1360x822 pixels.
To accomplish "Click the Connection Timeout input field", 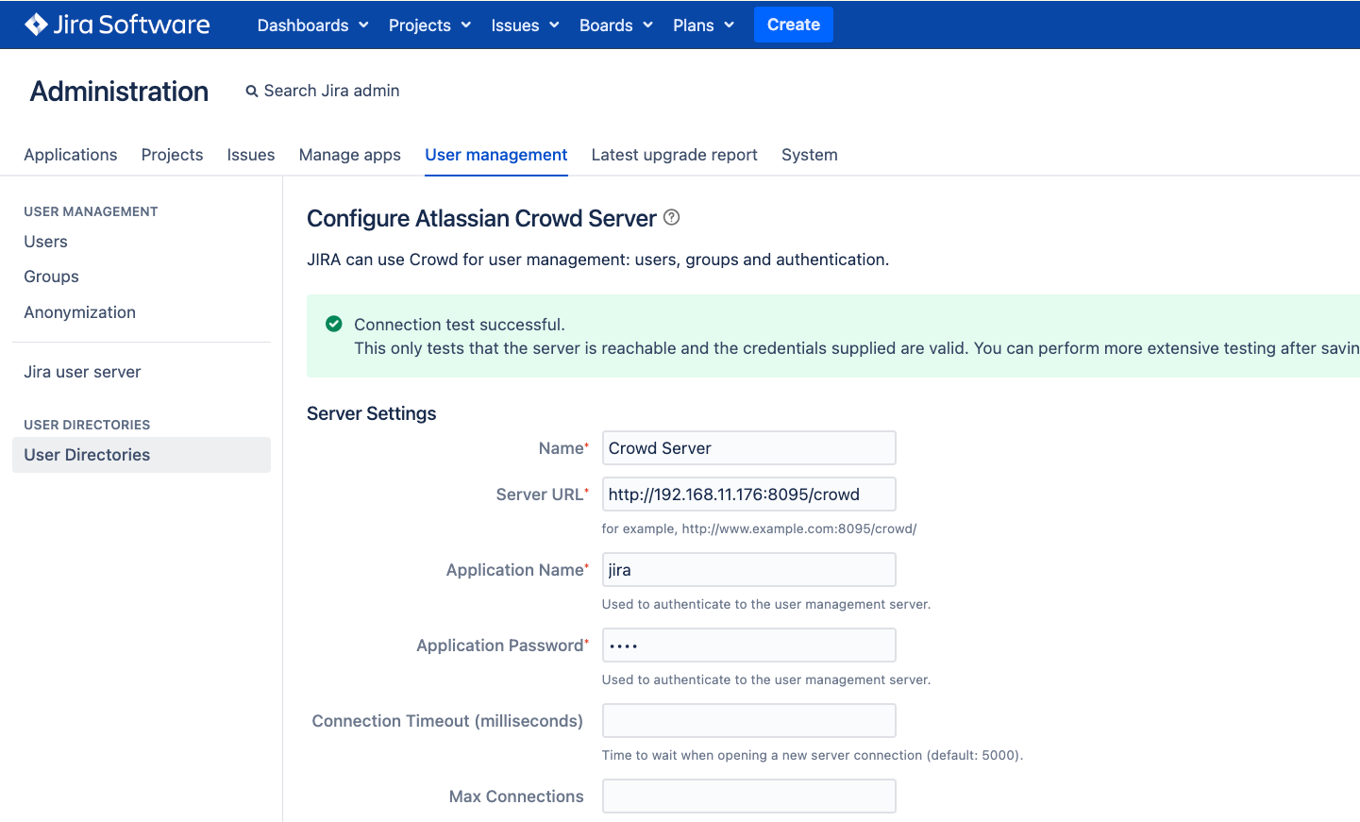I will point(748,721).
